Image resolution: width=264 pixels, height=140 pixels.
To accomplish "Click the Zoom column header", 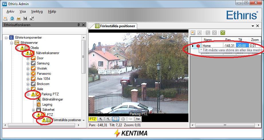I will tap(255, 40).
